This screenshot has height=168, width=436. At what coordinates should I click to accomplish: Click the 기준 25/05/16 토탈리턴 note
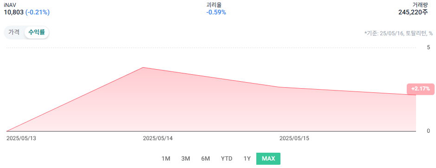point(398,33)
